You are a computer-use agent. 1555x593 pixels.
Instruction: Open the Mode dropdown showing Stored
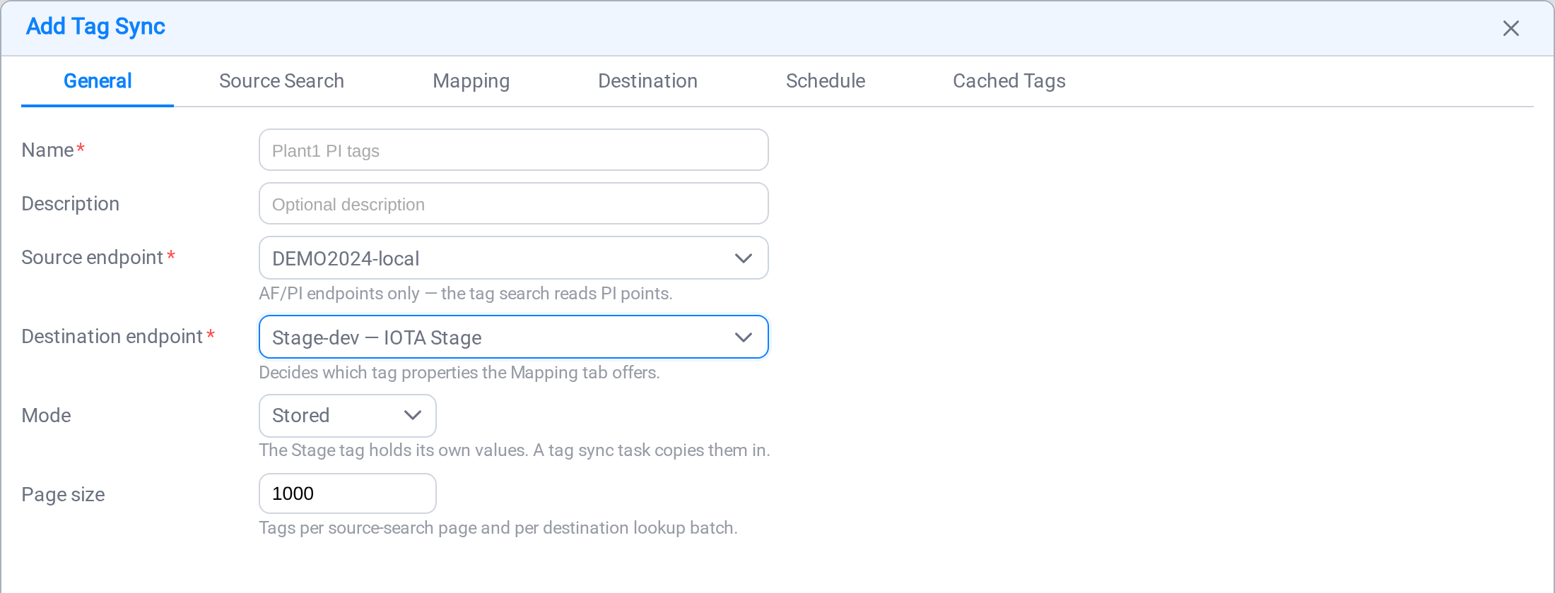(x=348, y=416)
